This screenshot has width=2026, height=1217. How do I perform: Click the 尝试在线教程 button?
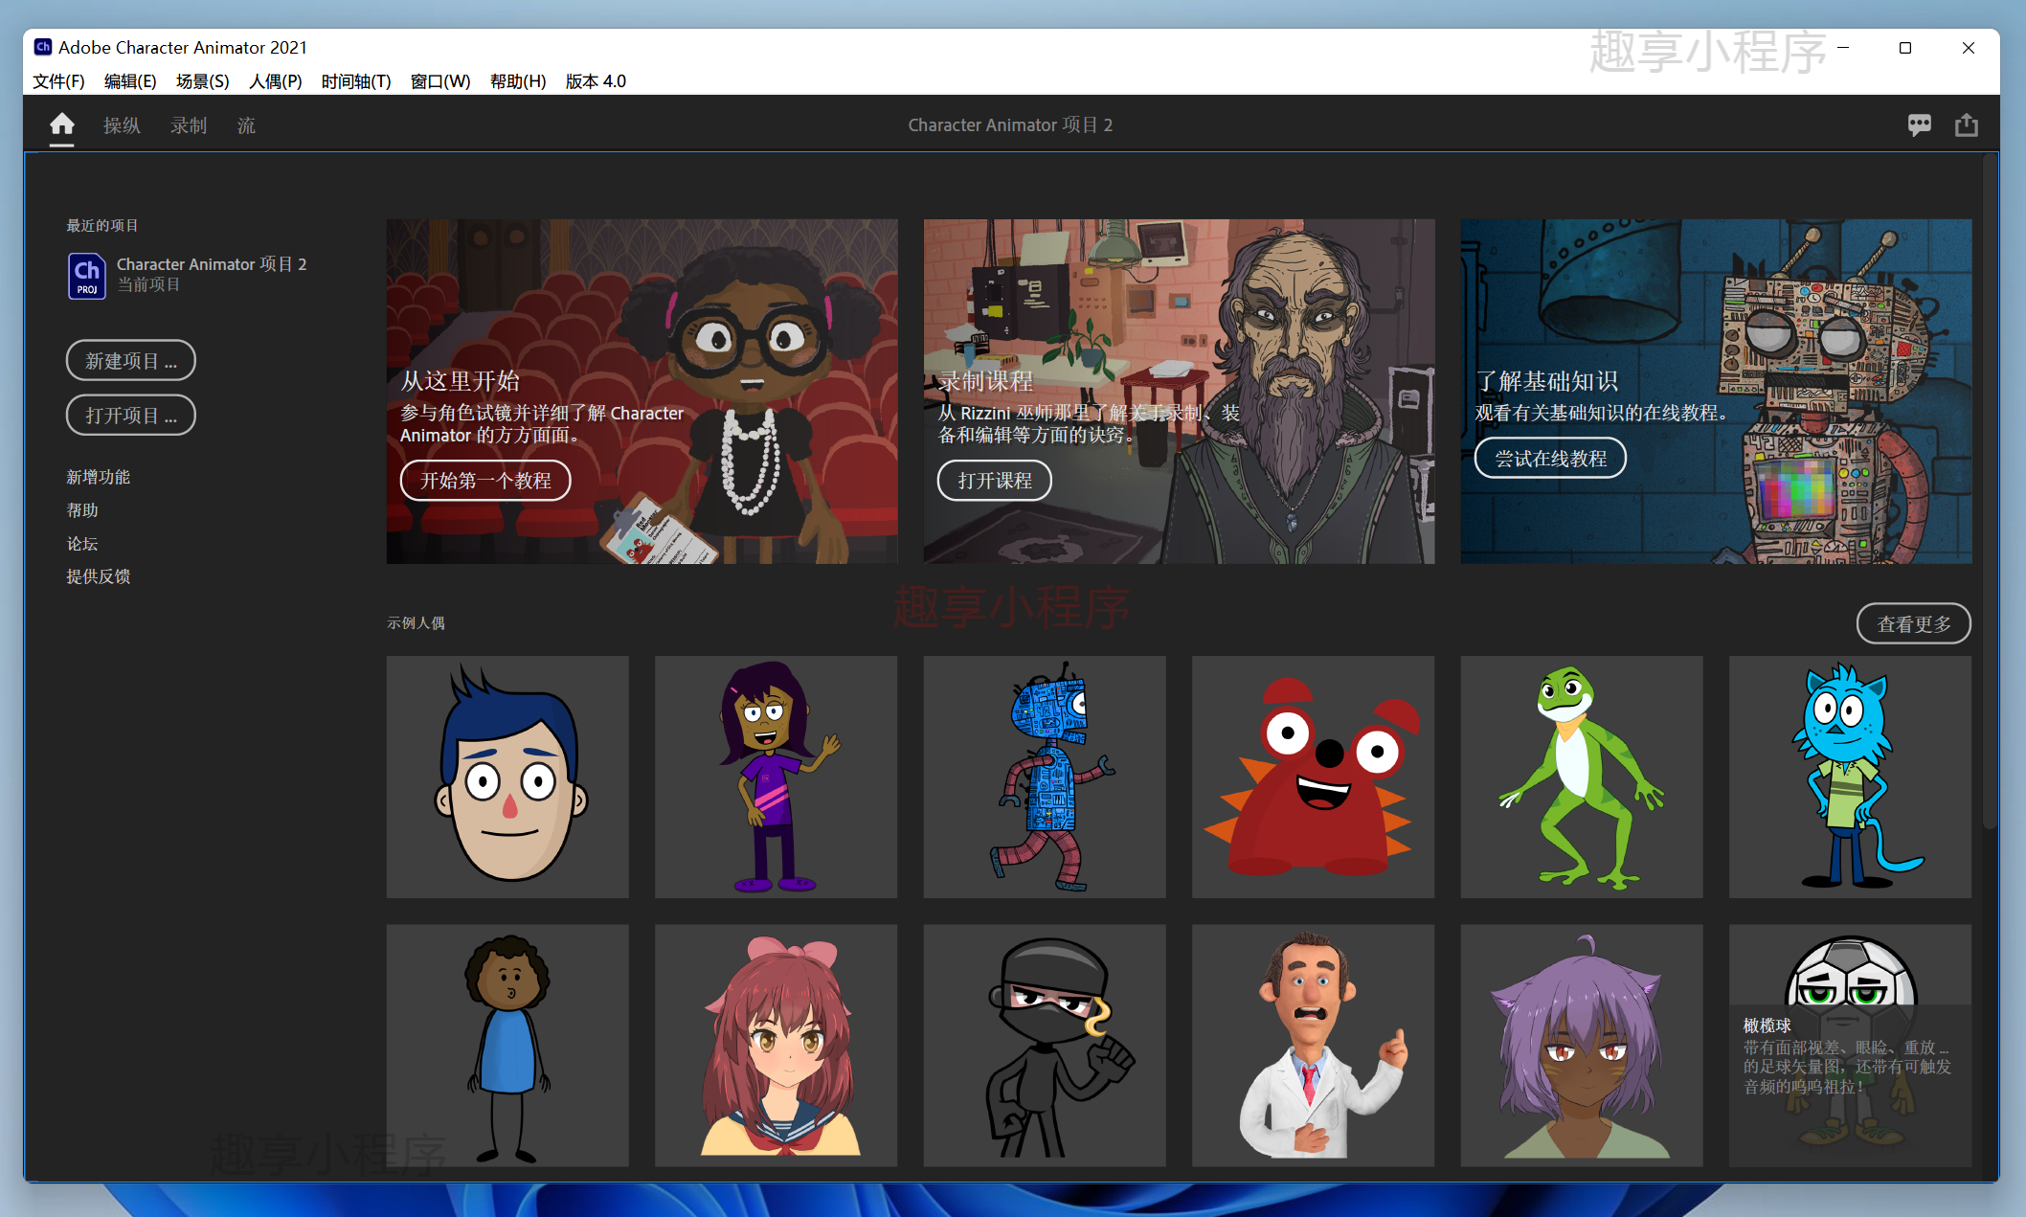point(1551,458)
